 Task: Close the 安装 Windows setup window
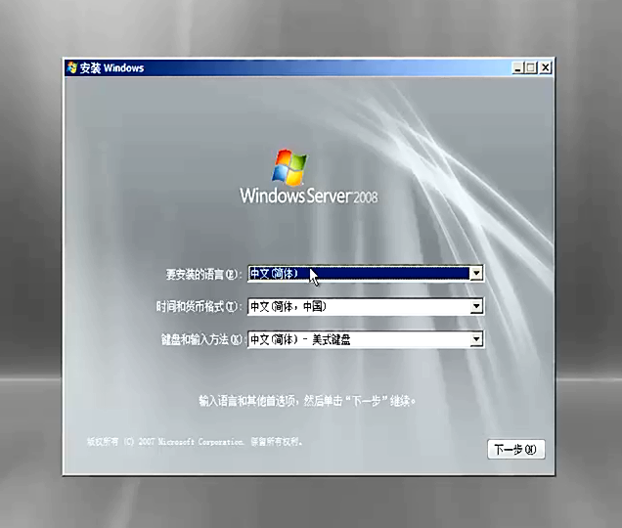pos(546,67)
